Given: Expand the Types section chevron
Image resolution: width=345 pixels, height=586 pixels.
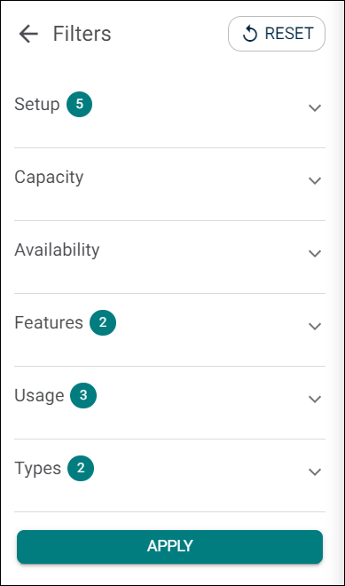Looking at the screenshot, I should 315,472.
